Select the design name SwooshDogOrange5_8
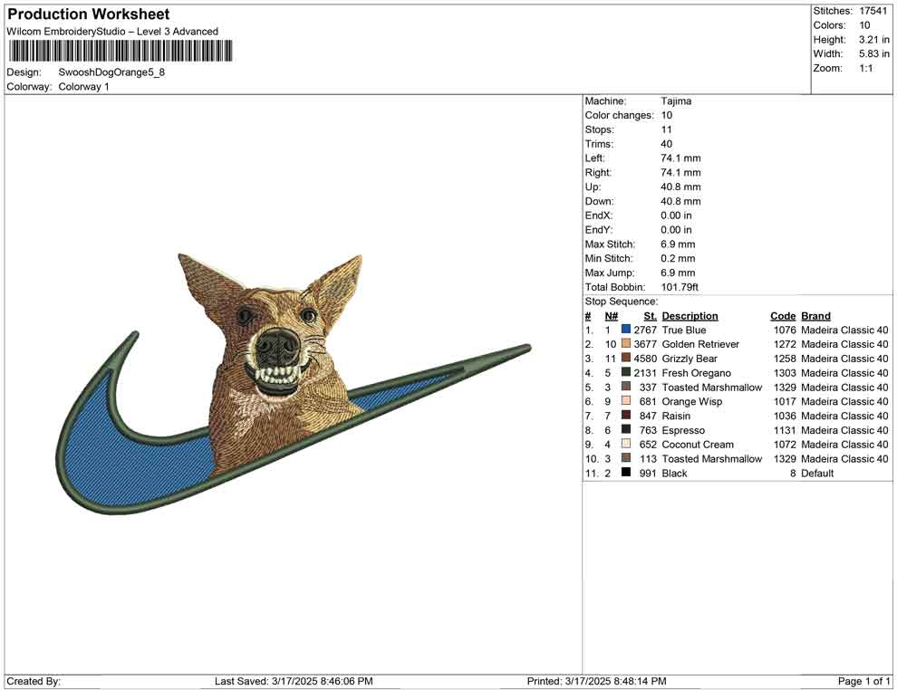 pyautogui.click(x=111, y=72)
